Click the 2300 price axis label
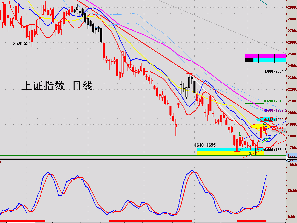The image size is (297, 223). point(292,78)
